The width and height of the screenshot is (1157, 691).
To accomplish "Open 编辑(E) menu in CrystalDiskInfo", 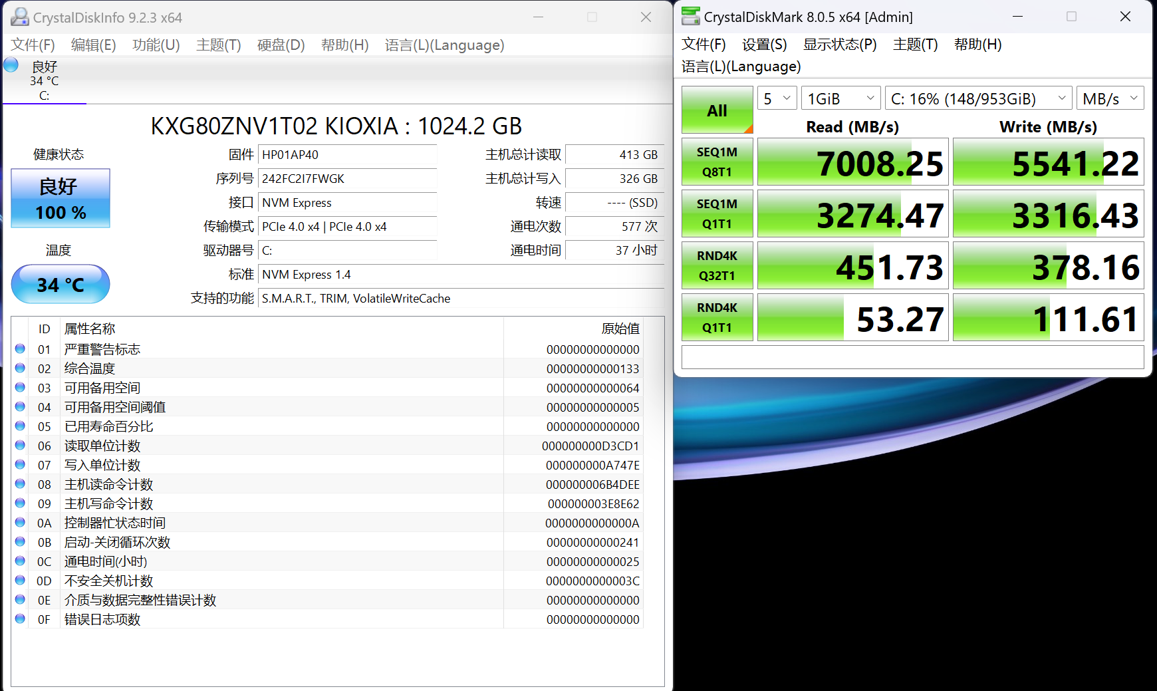I will 94,45.
